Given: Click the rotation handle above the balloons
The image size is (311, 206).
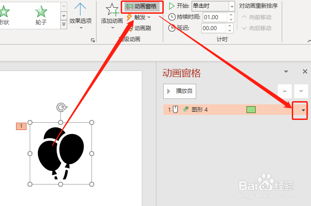Looking at the screenshot, I should click(61, 107).
